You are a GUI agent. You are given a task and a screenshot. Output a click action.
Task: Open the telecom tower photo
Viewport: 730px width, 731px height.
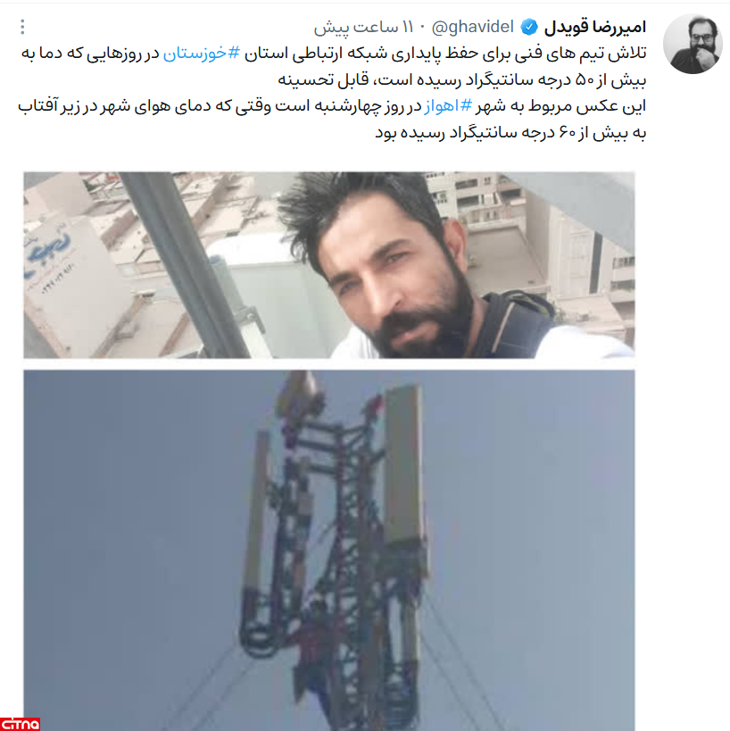tap(329, 550)
